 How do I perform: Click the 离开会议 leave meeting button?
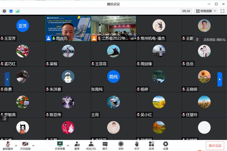pyautogui.click(x=215, y=146)
